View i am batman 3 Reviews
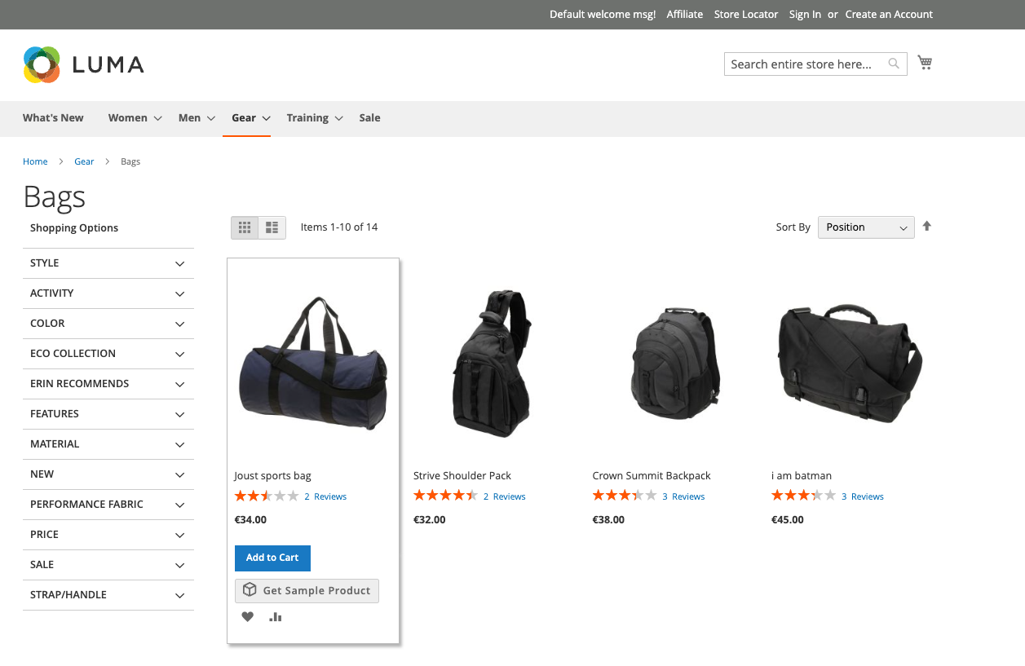The image size is (1025, 666). click(863, 496)
